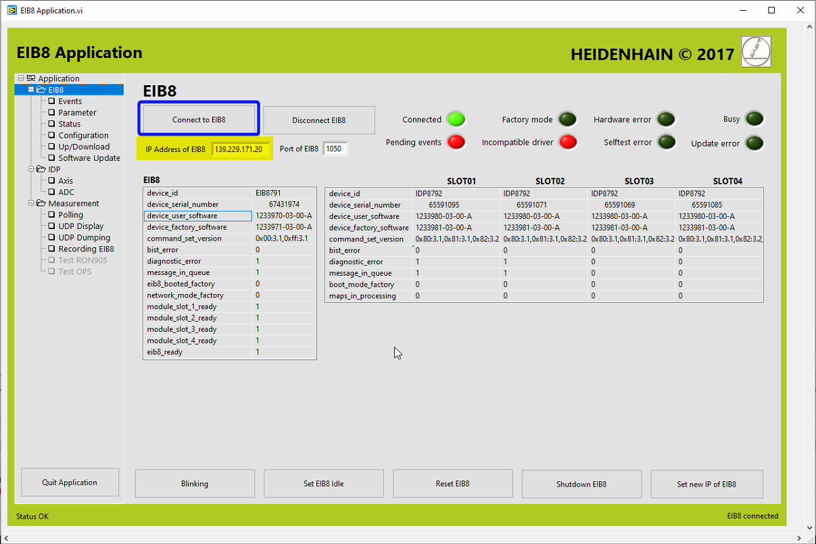Click the Disconnect EIB8 button
Viewport: 816px width, 544px height.
[318, 120]
